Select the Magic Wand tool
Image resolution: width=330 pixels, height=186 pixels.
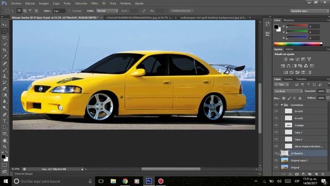(x=5, y=44)
